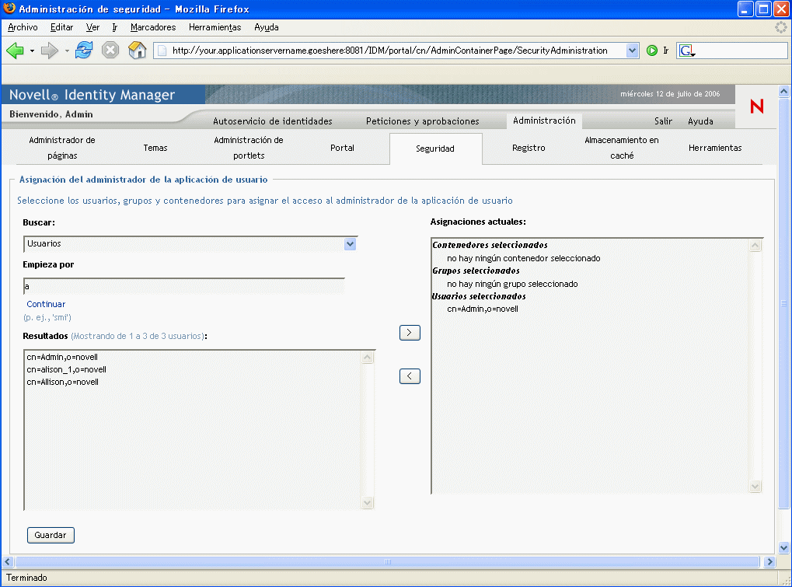The image size is (792, 587).
Task: Click the Ayuda link in portal header
Action: pyautogui.click(x=700, y=121)
